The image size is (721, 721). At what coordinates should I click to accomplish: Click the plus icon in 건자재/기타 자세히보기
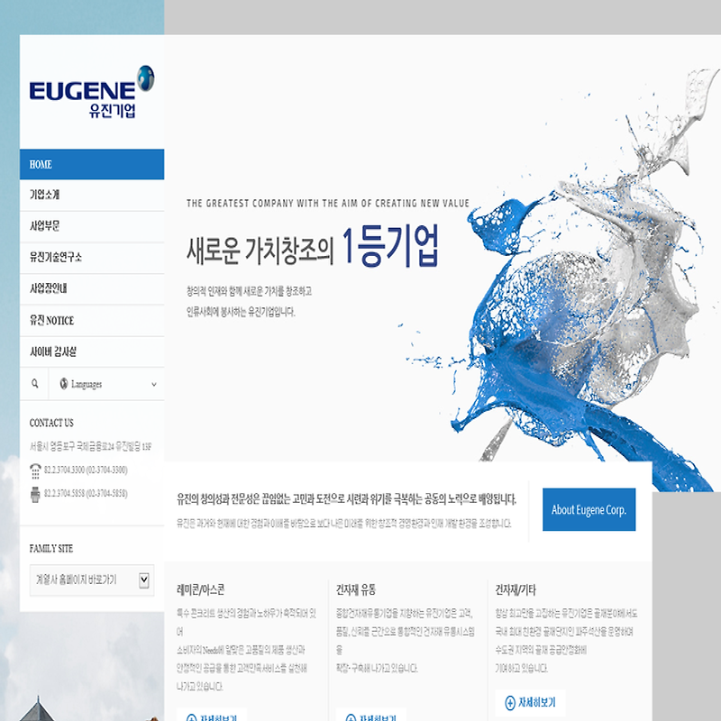509,703
